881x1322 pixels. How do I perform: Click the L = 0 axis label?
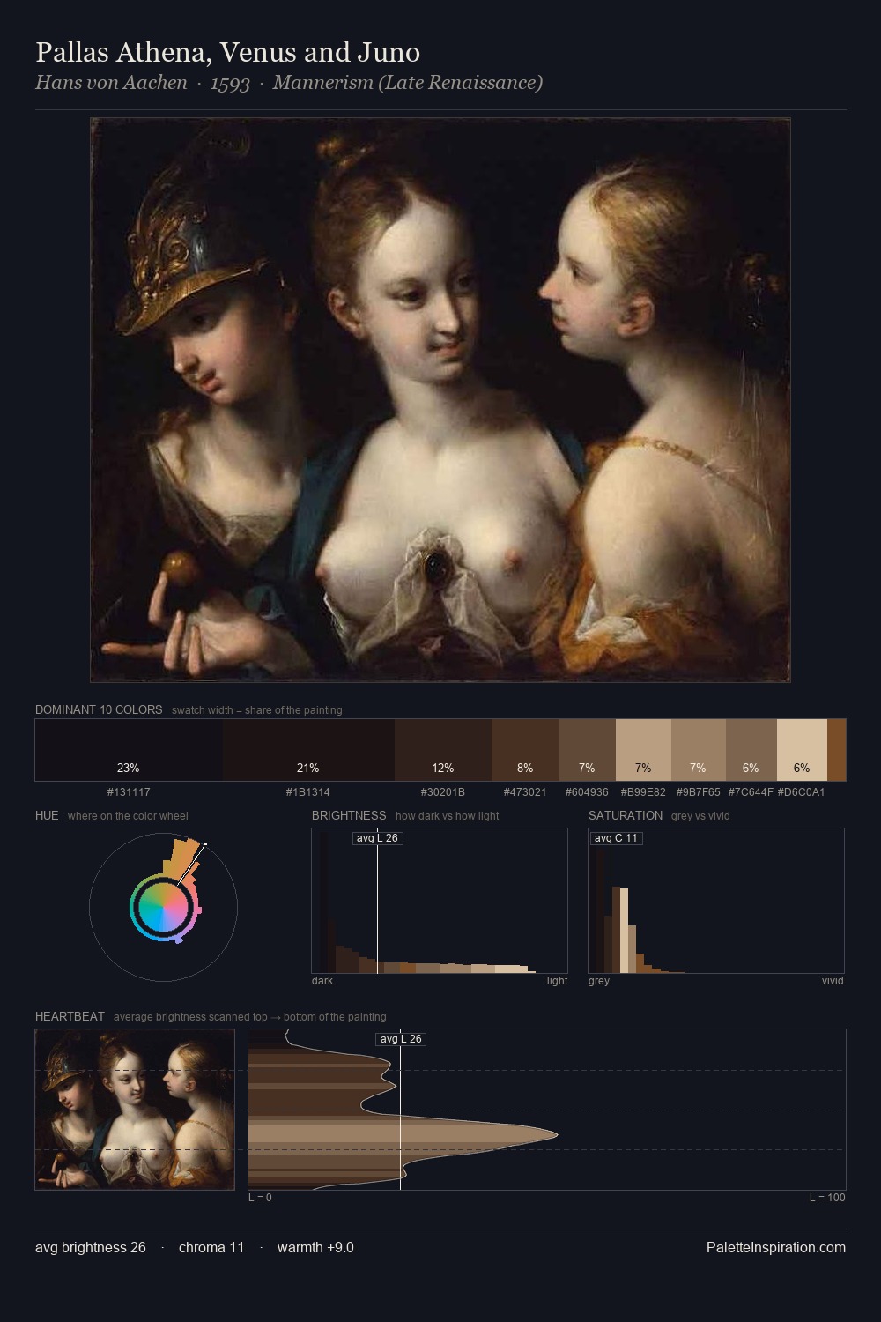(x=260, y=1198)
